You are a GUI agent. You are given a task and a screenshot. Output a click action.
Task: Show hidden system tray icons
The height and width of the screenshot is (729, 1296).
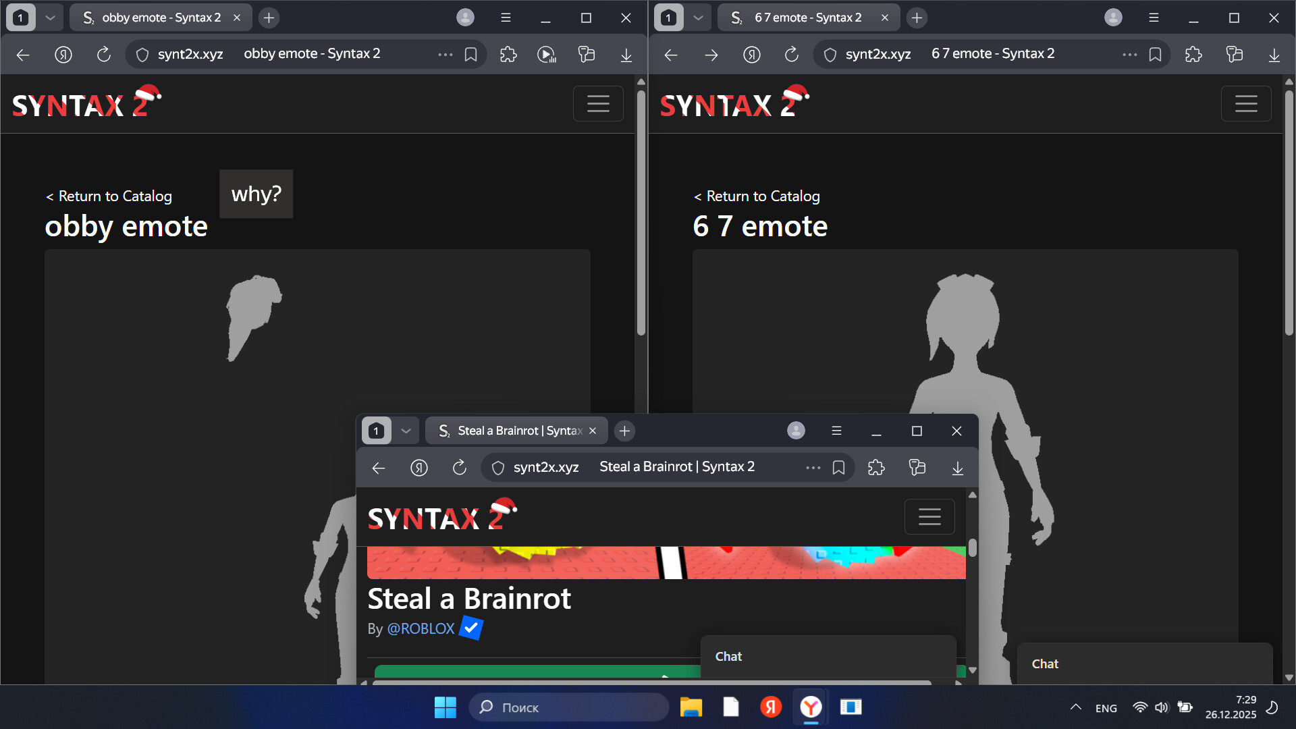[x=1075, y=707]
